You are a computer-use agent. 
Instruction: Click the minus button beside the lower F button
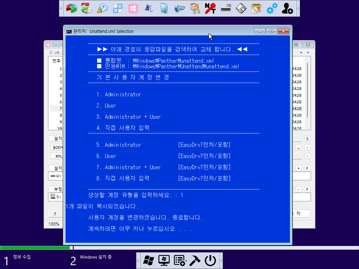point(299,189)
